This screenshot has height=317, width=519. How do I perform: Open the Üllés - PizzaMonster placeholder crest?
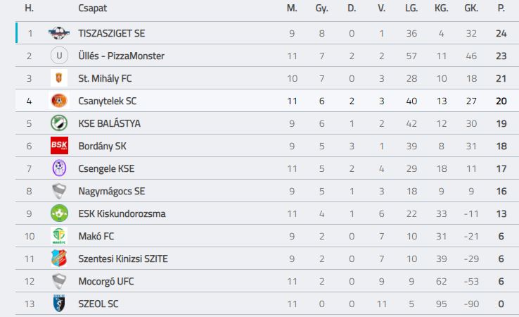(x=59, y=56)
